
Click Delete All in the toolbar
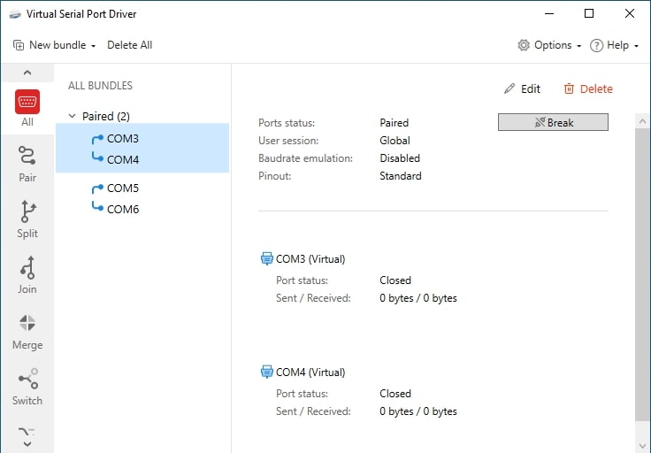point(129,45)
